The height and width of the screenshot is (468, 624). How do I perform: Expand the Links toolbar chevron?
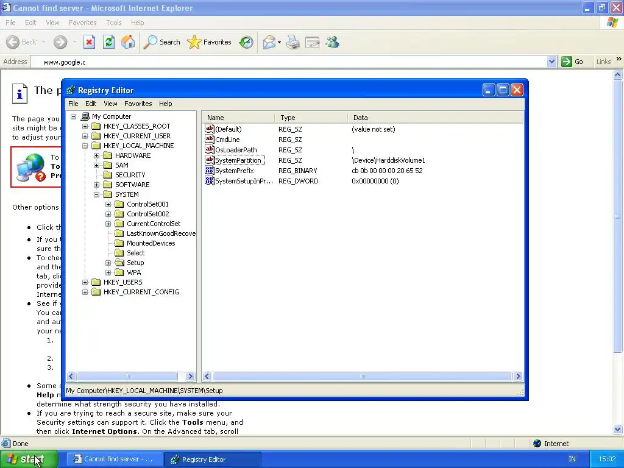coord(619,59)
